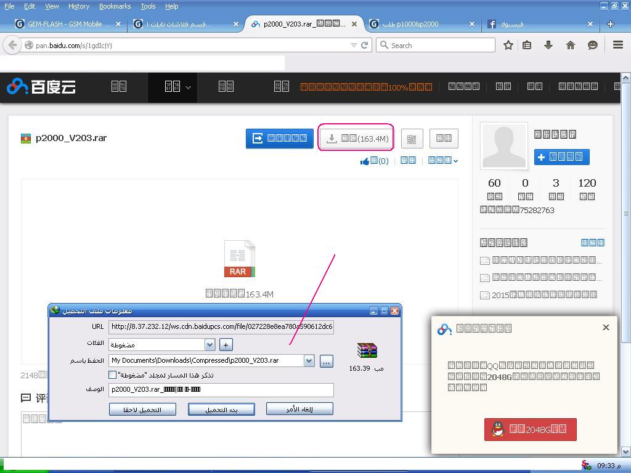
Task: Click the WinRAR archive icon in dialog
Action: click(x=367, y=350)
